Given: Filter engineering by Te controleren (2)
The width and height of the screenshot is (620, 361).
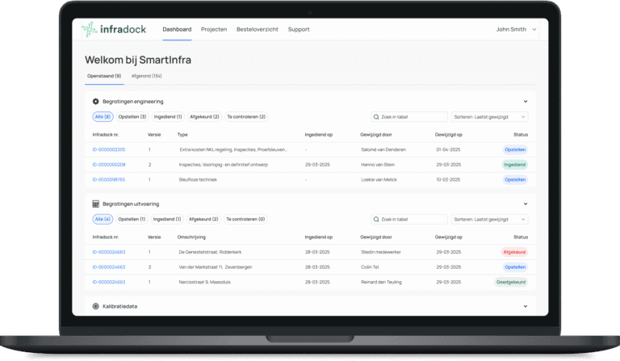Looking at the screenshot, I should [246, 117].
